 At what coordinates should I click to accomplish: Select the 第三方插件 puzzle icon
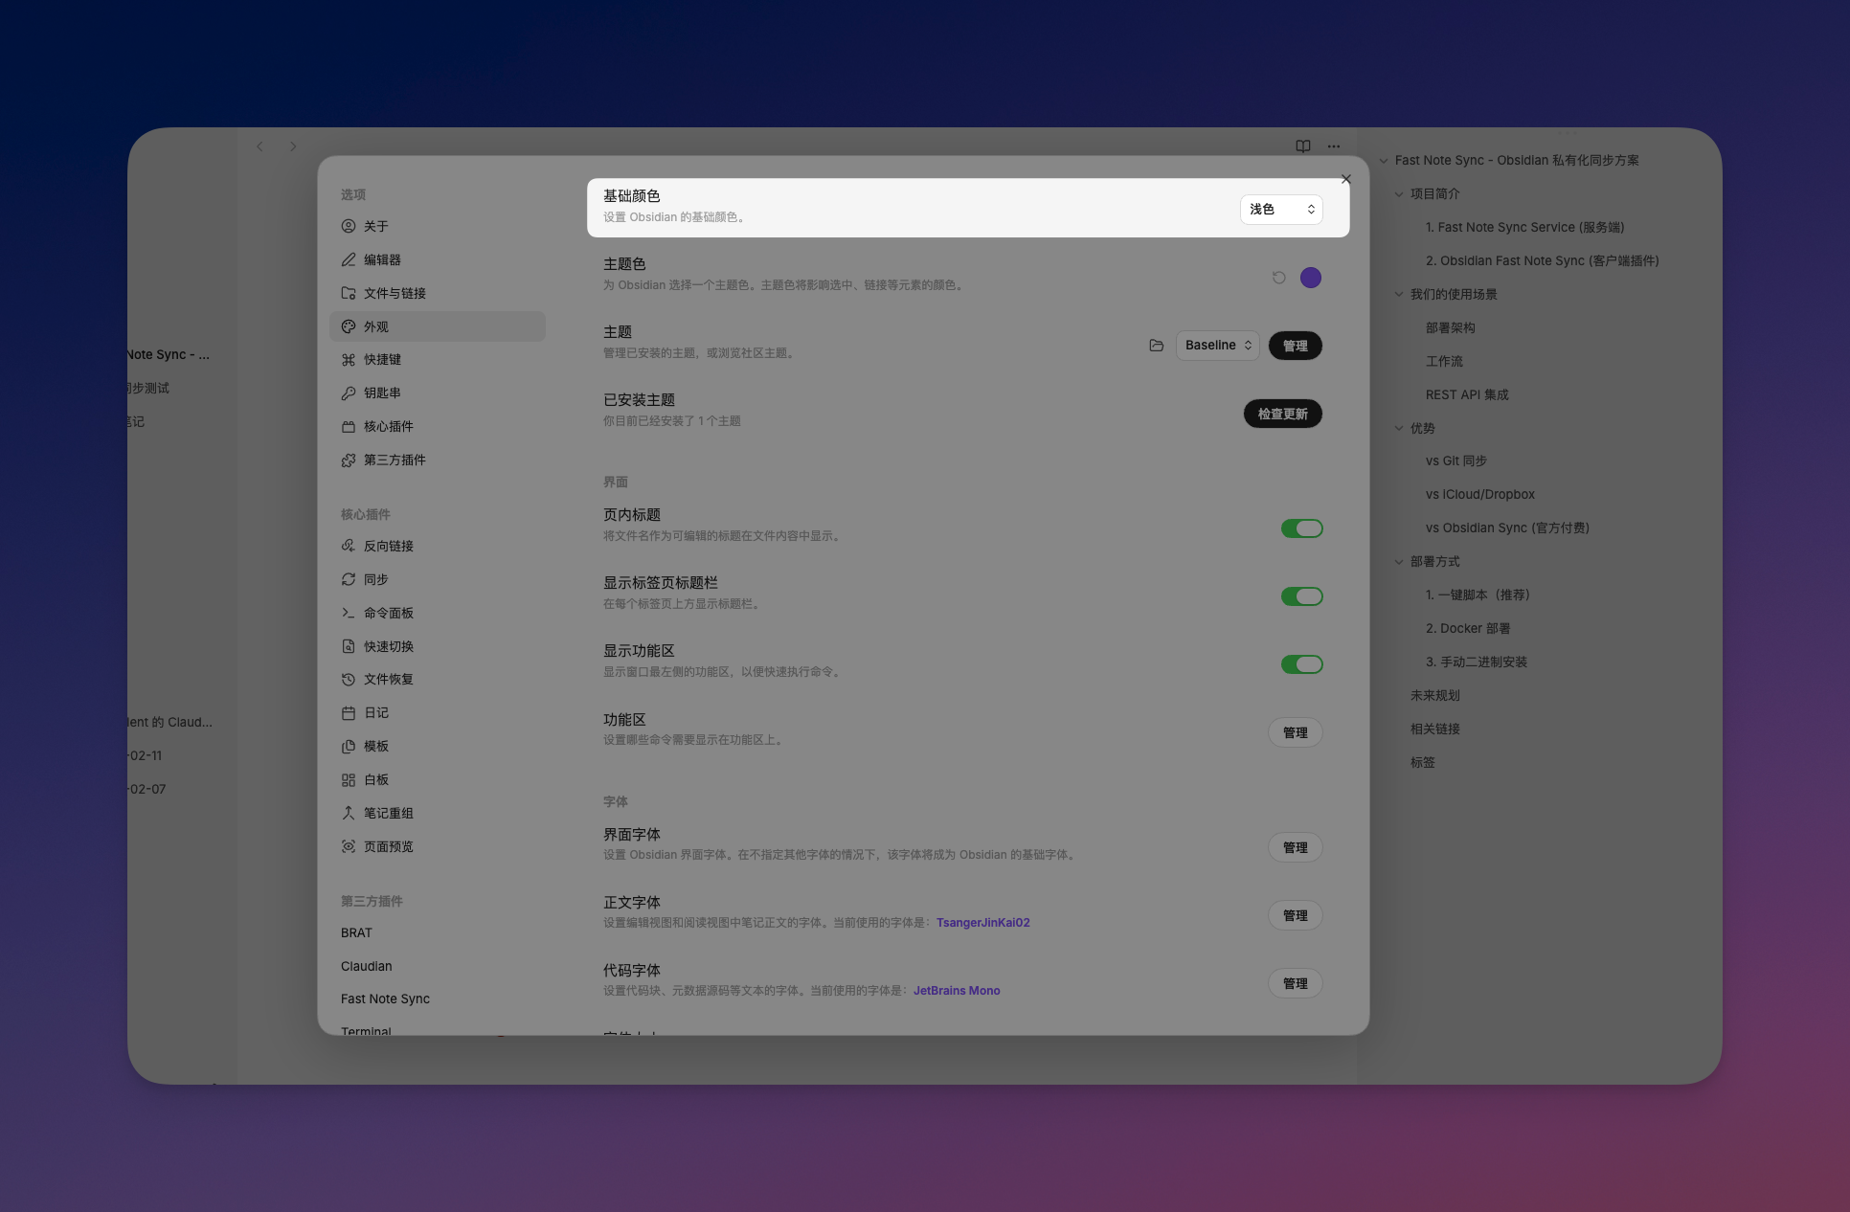click(x=349, y=460)
